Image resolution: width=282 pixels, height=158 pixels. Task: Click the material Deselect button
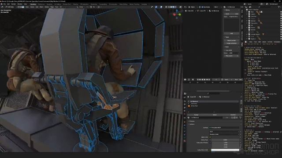point(233,115)
